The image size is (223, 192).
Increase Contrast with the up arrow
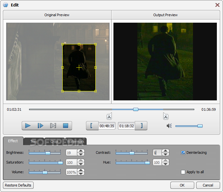pyautogui.click(x=165, y=151)
